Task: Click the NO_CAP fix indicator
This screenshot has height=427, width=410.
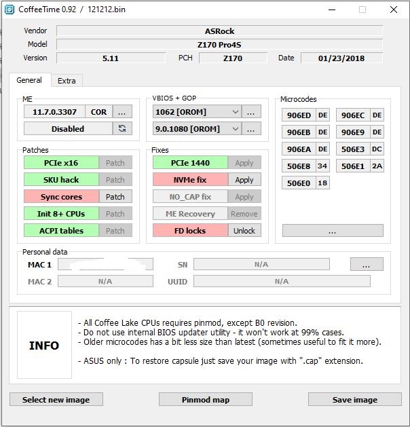Action: 190,196
